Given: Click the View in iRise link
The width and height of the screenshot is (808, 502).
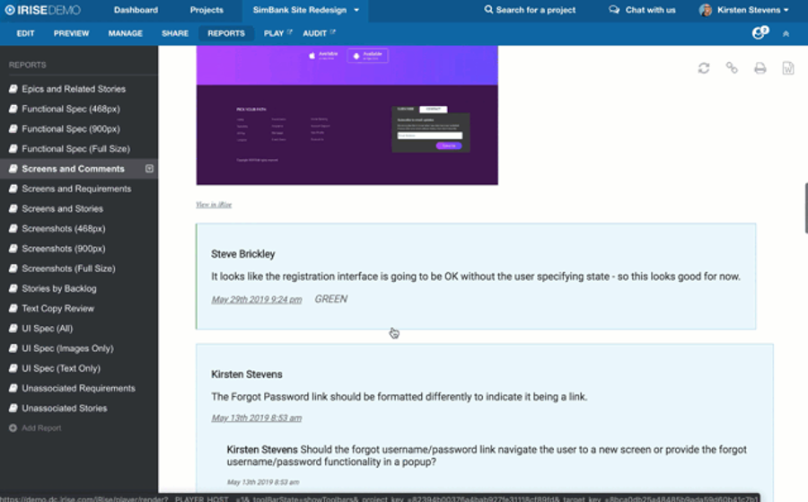Looking at the screenshot, I should (x=214, y=205).
